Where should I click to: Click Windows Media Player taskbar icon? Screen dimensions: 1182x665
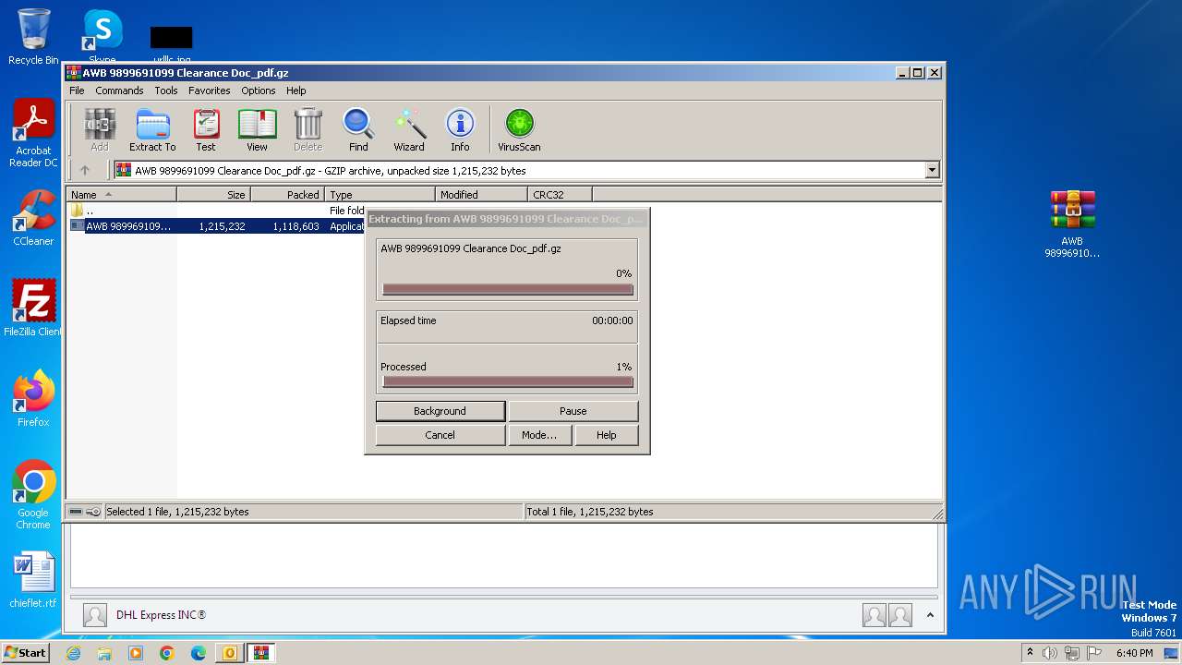[136, 653]
